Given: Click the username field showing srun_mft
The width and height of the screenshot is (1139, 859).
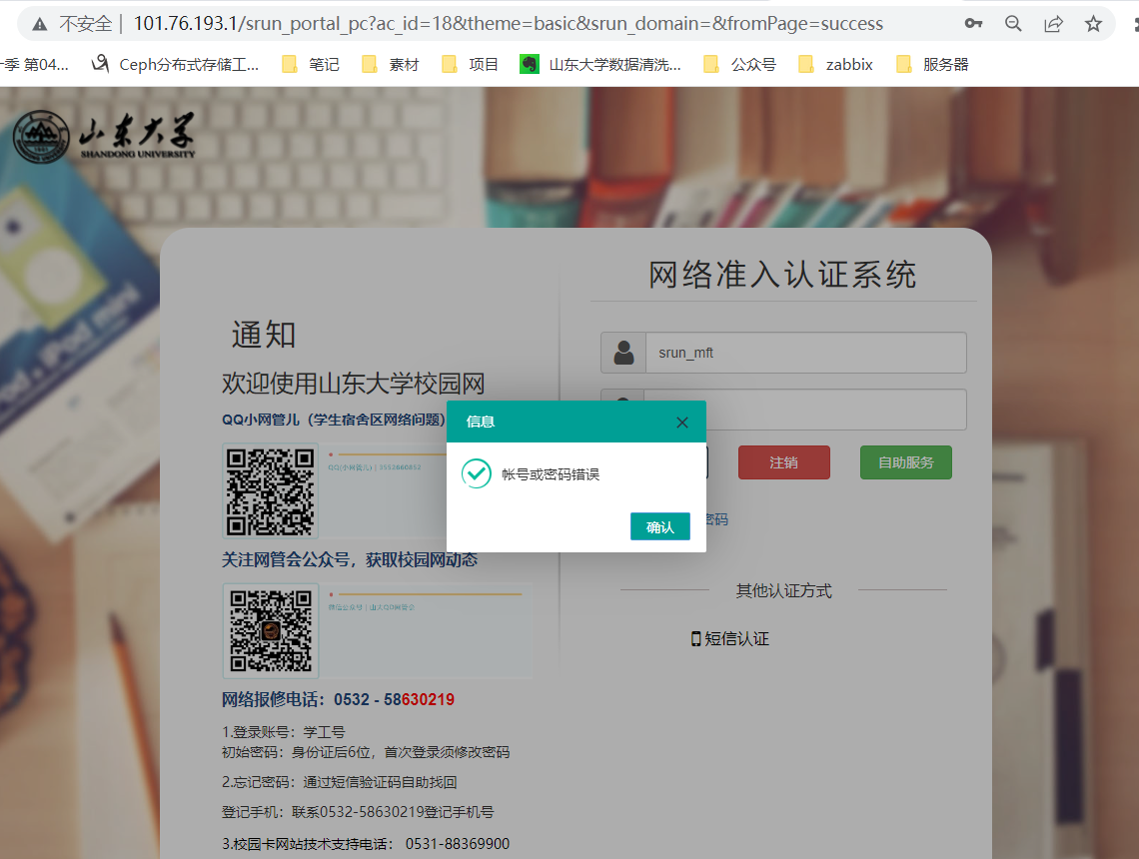Looking at the screenshot, I should [x=805, y=353].
